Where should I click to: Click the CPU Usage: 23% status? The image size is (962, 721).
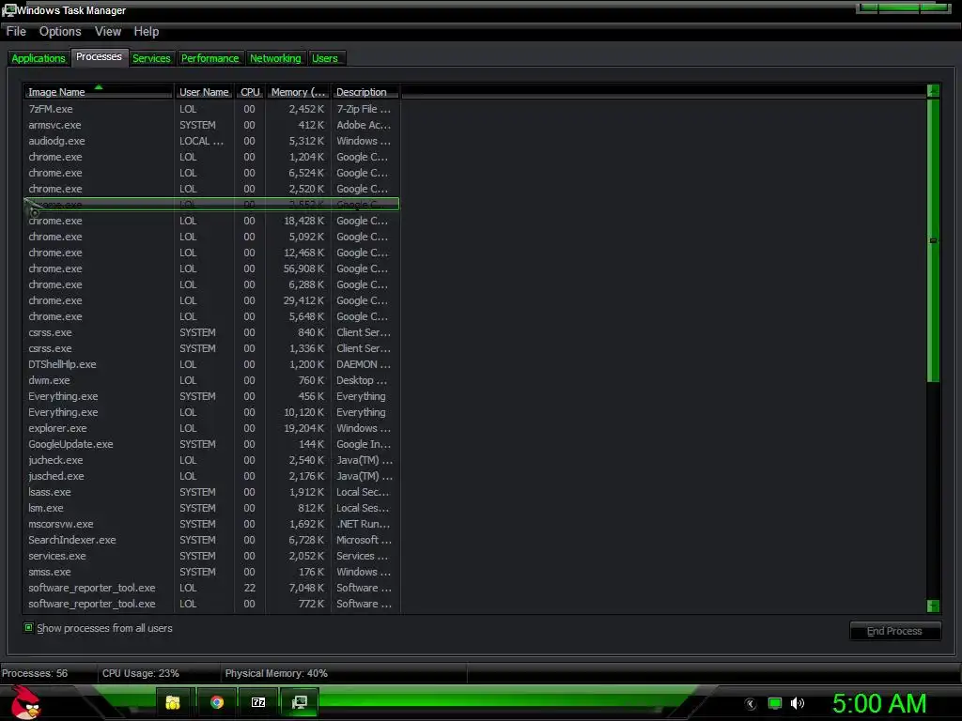141,673
